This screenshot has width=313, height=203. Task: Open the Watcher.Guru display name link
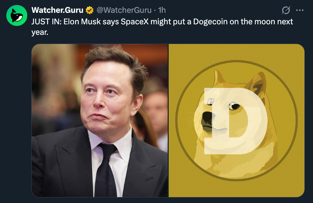point(57,10)
